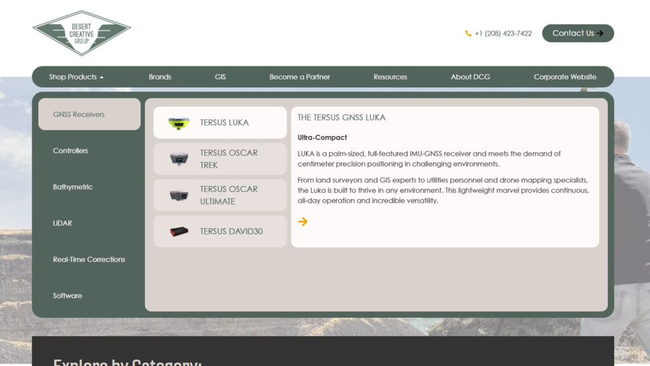650x366 pixels.
Task: Click the heading The Tersus GNSS Luka
Action: (342, 118)
